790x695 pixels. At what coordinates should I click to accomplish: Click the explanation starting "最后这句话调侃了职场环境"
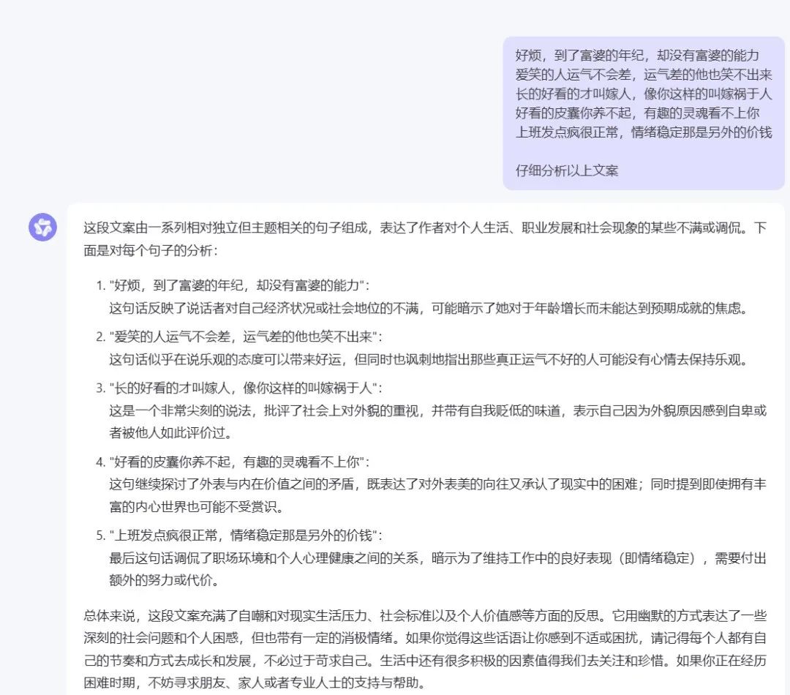438,569
